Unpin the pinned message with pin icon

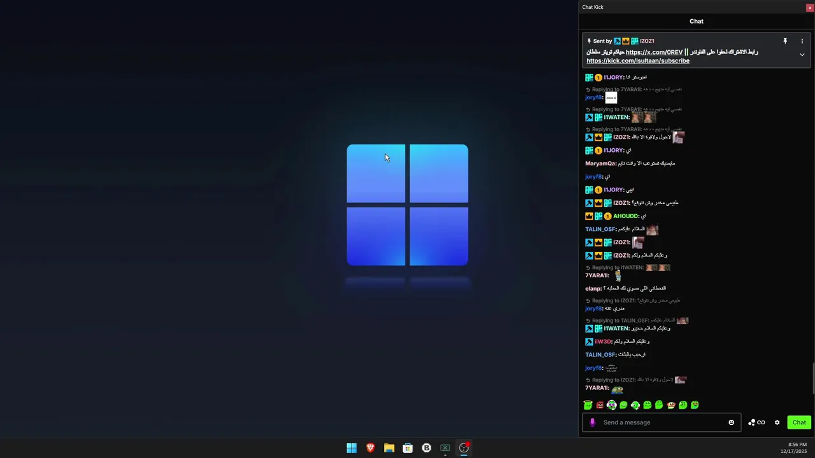[x=785, y=41]
